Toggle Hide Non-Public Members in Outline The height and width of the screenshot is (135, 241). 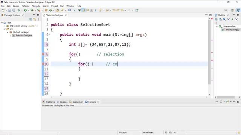coord(232,19)
